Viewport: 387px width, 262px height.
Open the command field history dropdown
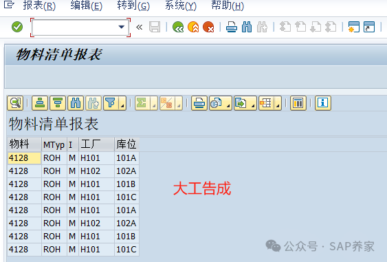tap(122, 27)
